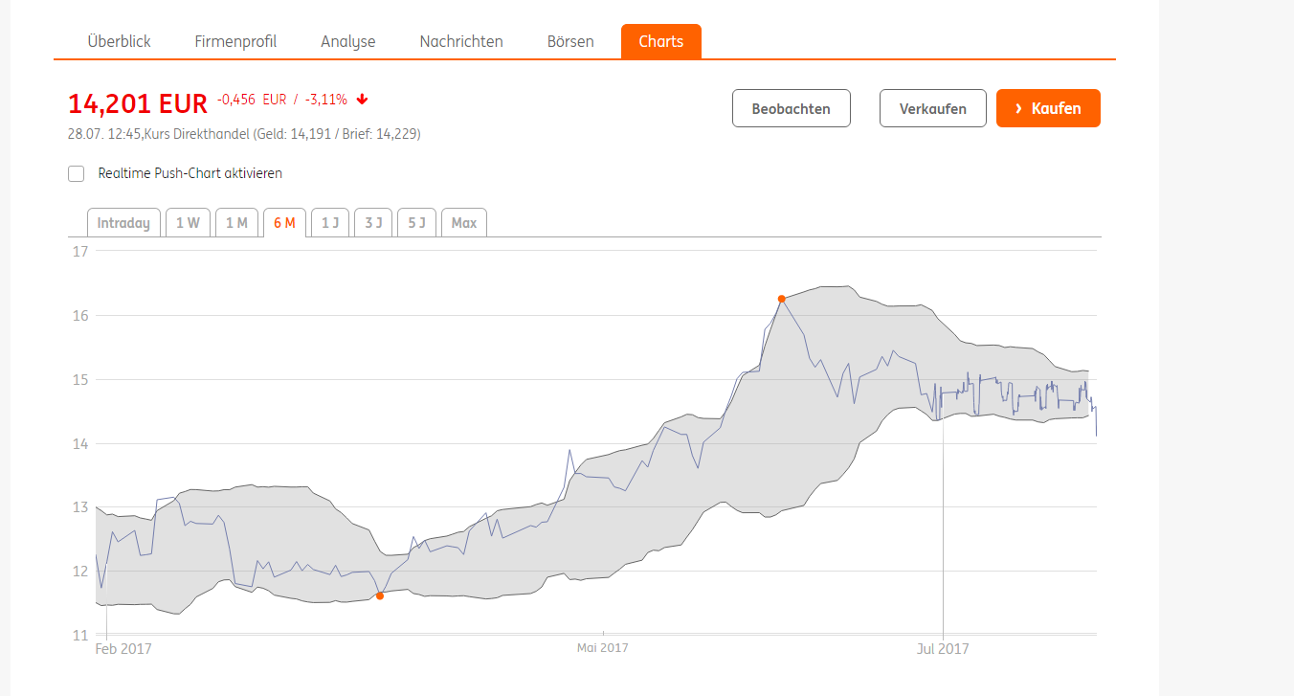The height and width of the screenshot is (696, 1294).
Task: Click the orange low-point marker on chart
Action: tap(380, 595)
